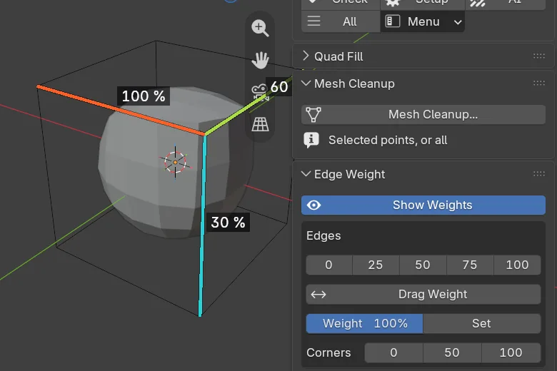Click the Selected points, or all text
Screen dimensions: 557x371
tap(388, 141)
